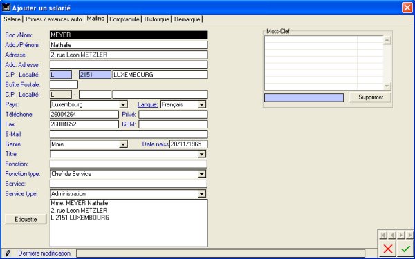Screen dimensions: 415x259
Task: Go to previous record navigation arrow
Action: click(x=392, y=235)
